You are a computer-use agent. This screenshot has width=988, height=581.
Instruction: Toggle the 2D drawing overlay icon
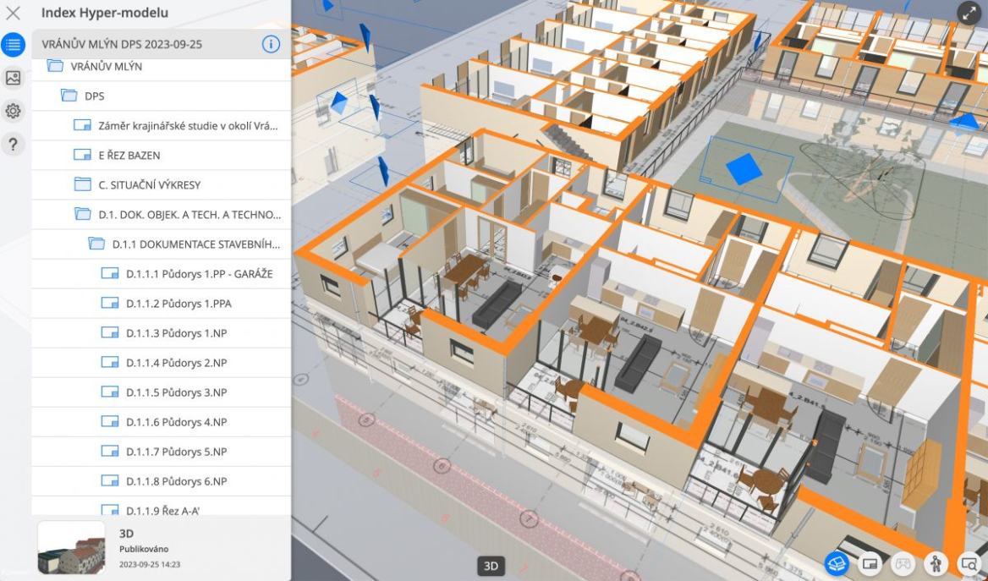click(870, 563)
